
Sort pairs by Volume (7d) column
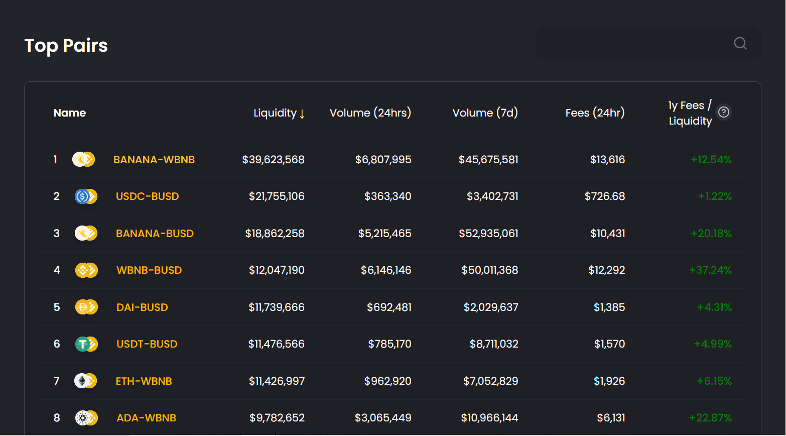(485, 113)
